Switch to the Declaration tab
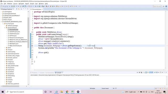 (50, 73)
